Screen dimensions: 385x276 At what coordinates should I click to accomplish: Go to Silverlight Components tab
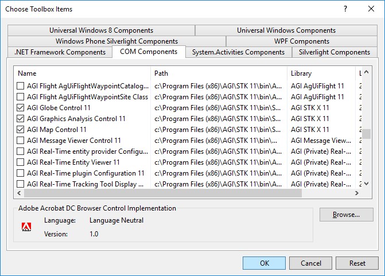[x=334, y=52]
